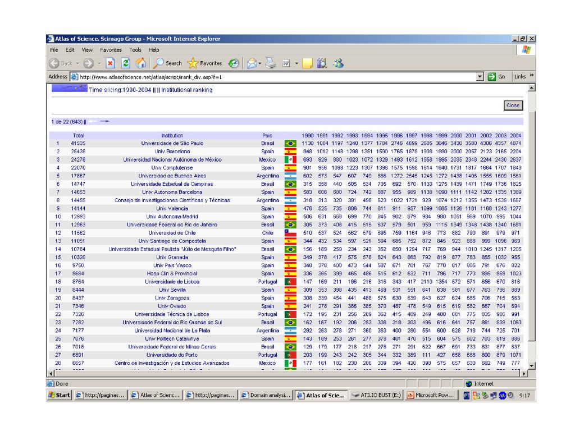Open the Favorites star toolbar button

point(204,63)
